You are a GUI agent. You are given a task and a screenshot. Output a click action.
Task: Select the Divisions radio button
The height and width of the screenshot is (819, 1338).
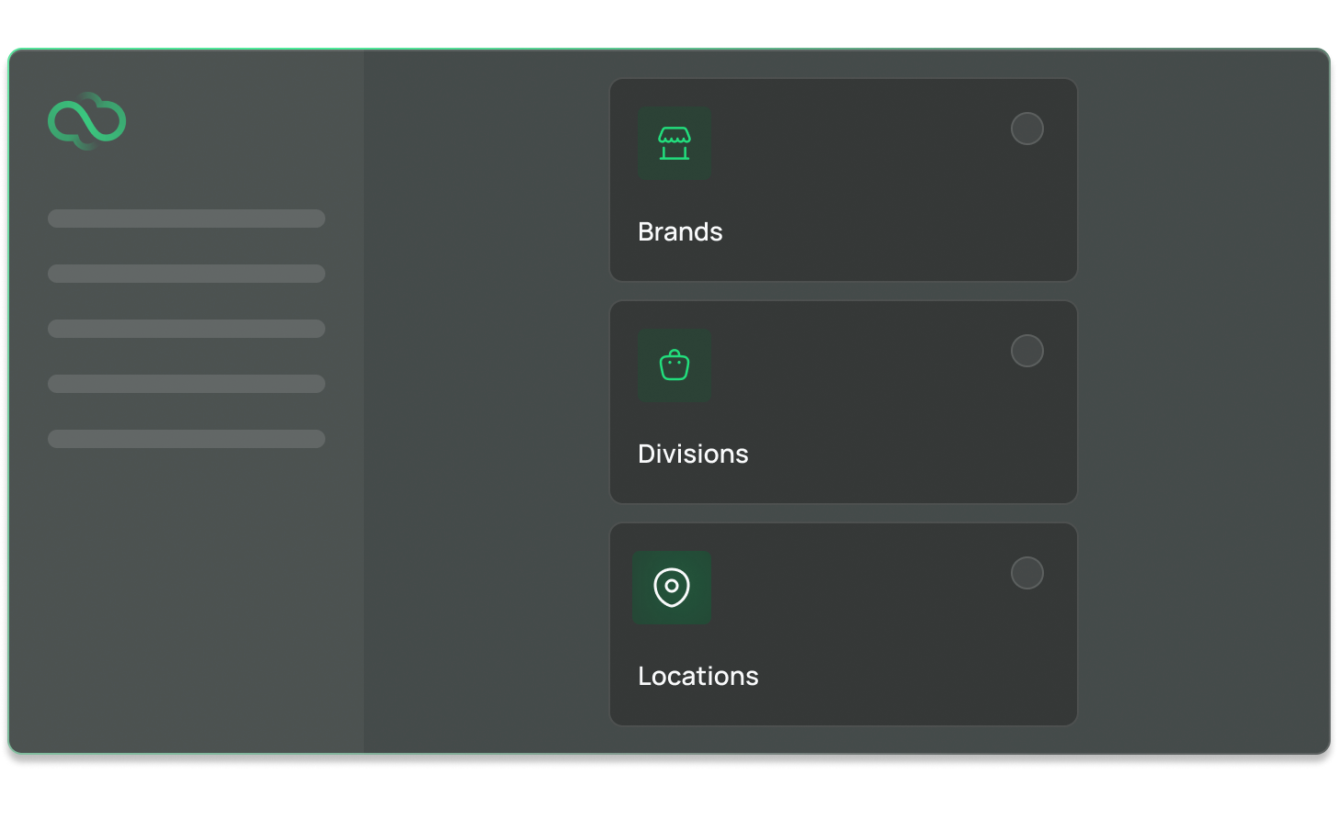1026,351
